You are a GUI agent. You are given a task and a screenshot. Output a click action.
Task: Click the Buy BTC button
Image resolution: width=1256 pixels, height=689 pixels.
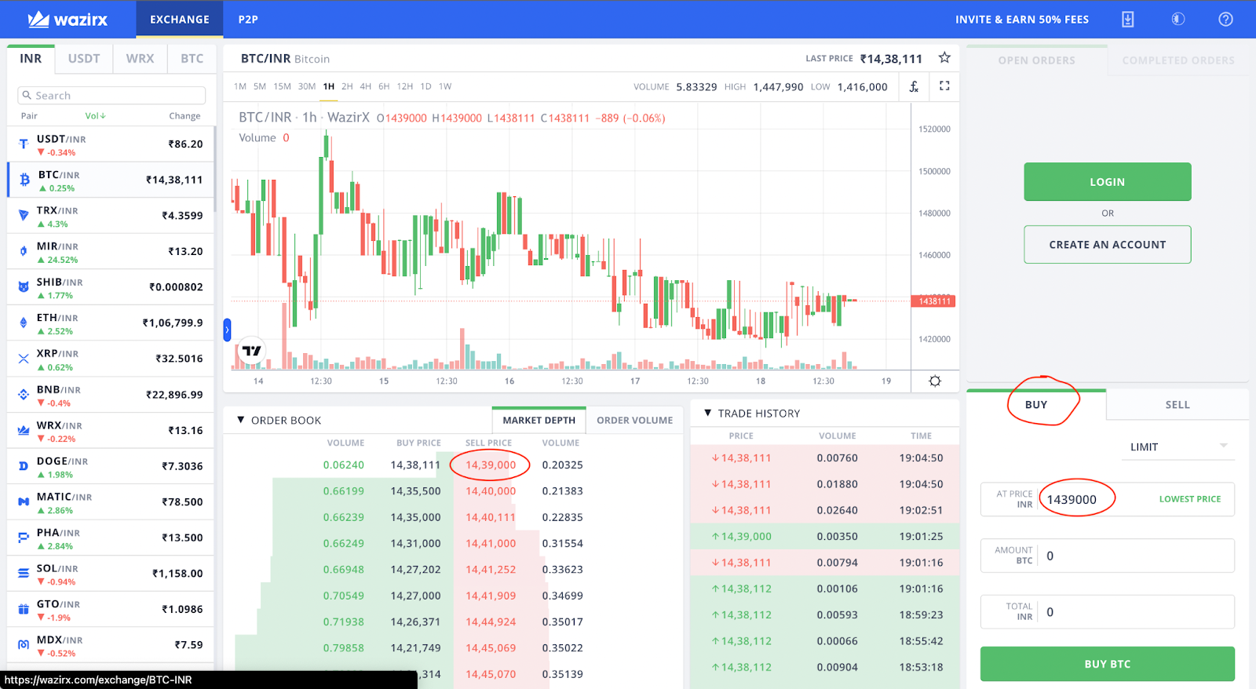coord(1108,664)
